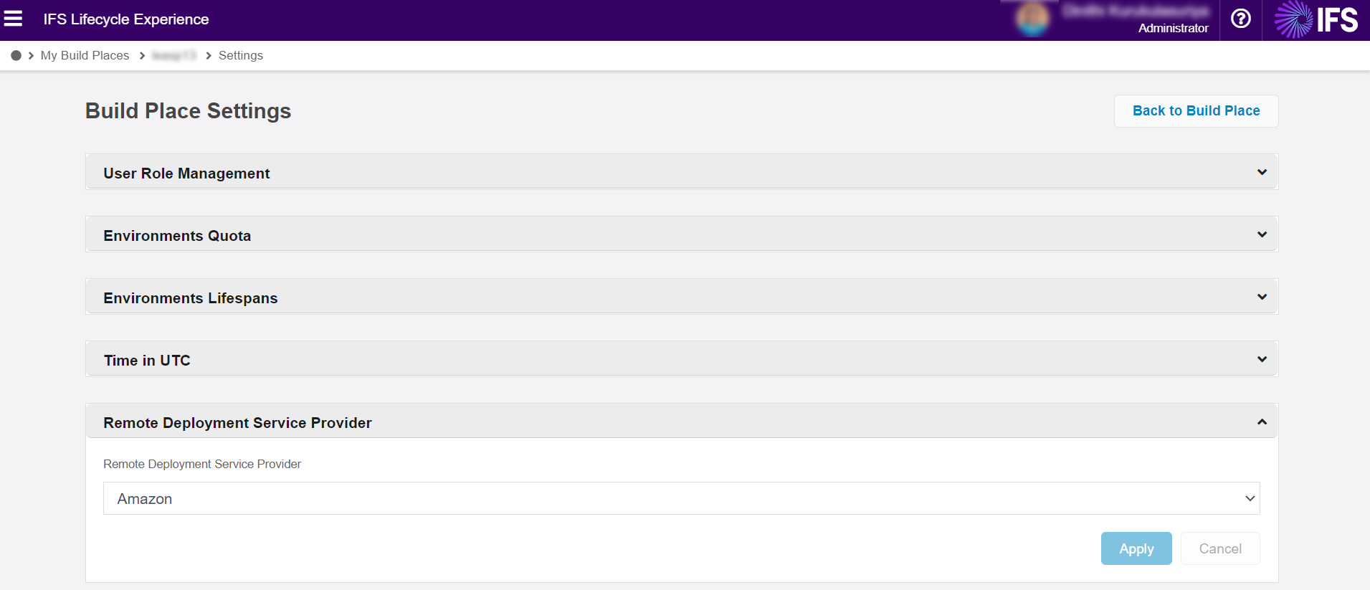Click the Settings breadcrumb

tap(240, 55)
